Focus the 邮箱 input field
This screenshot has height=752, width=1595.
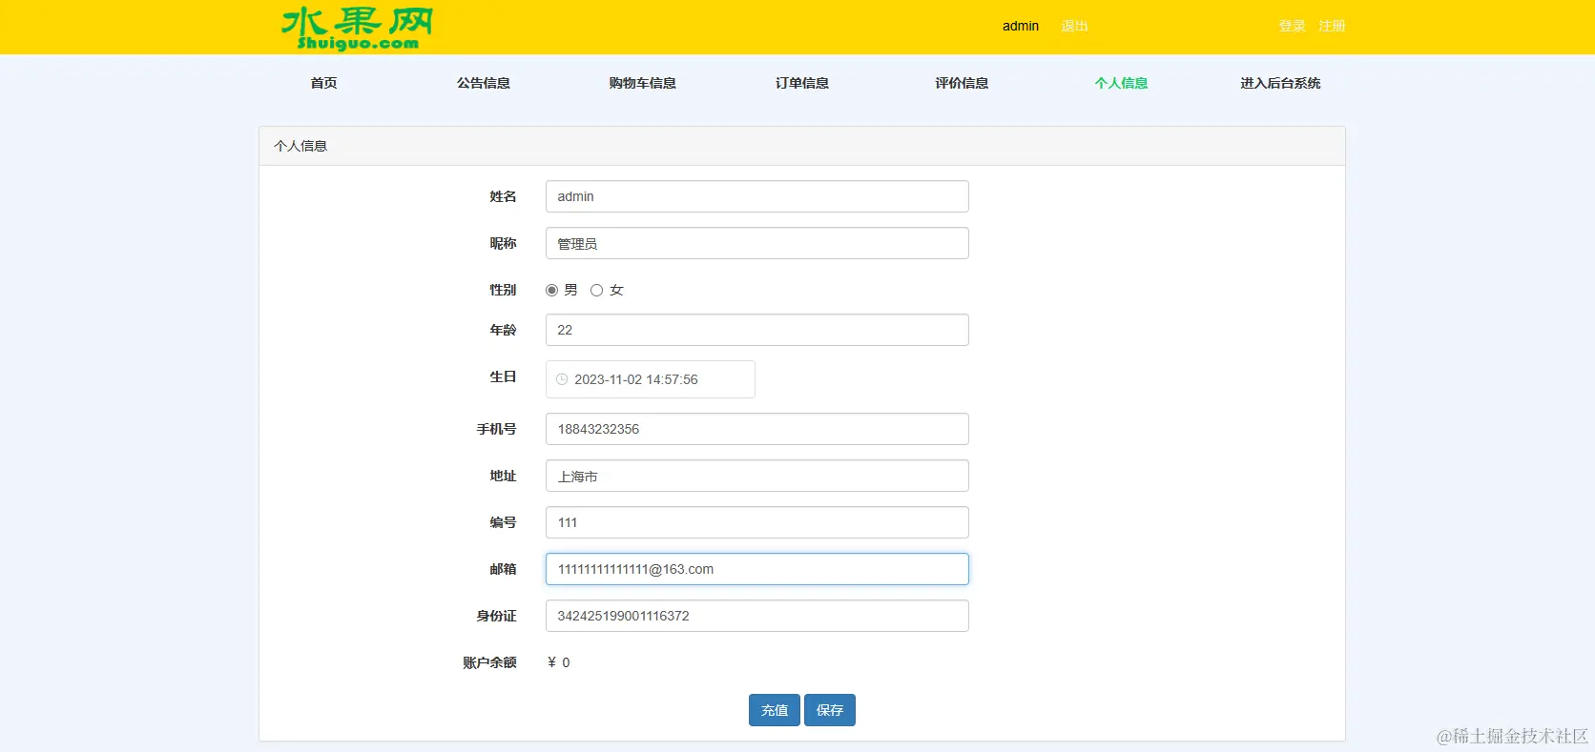point(757,569)
